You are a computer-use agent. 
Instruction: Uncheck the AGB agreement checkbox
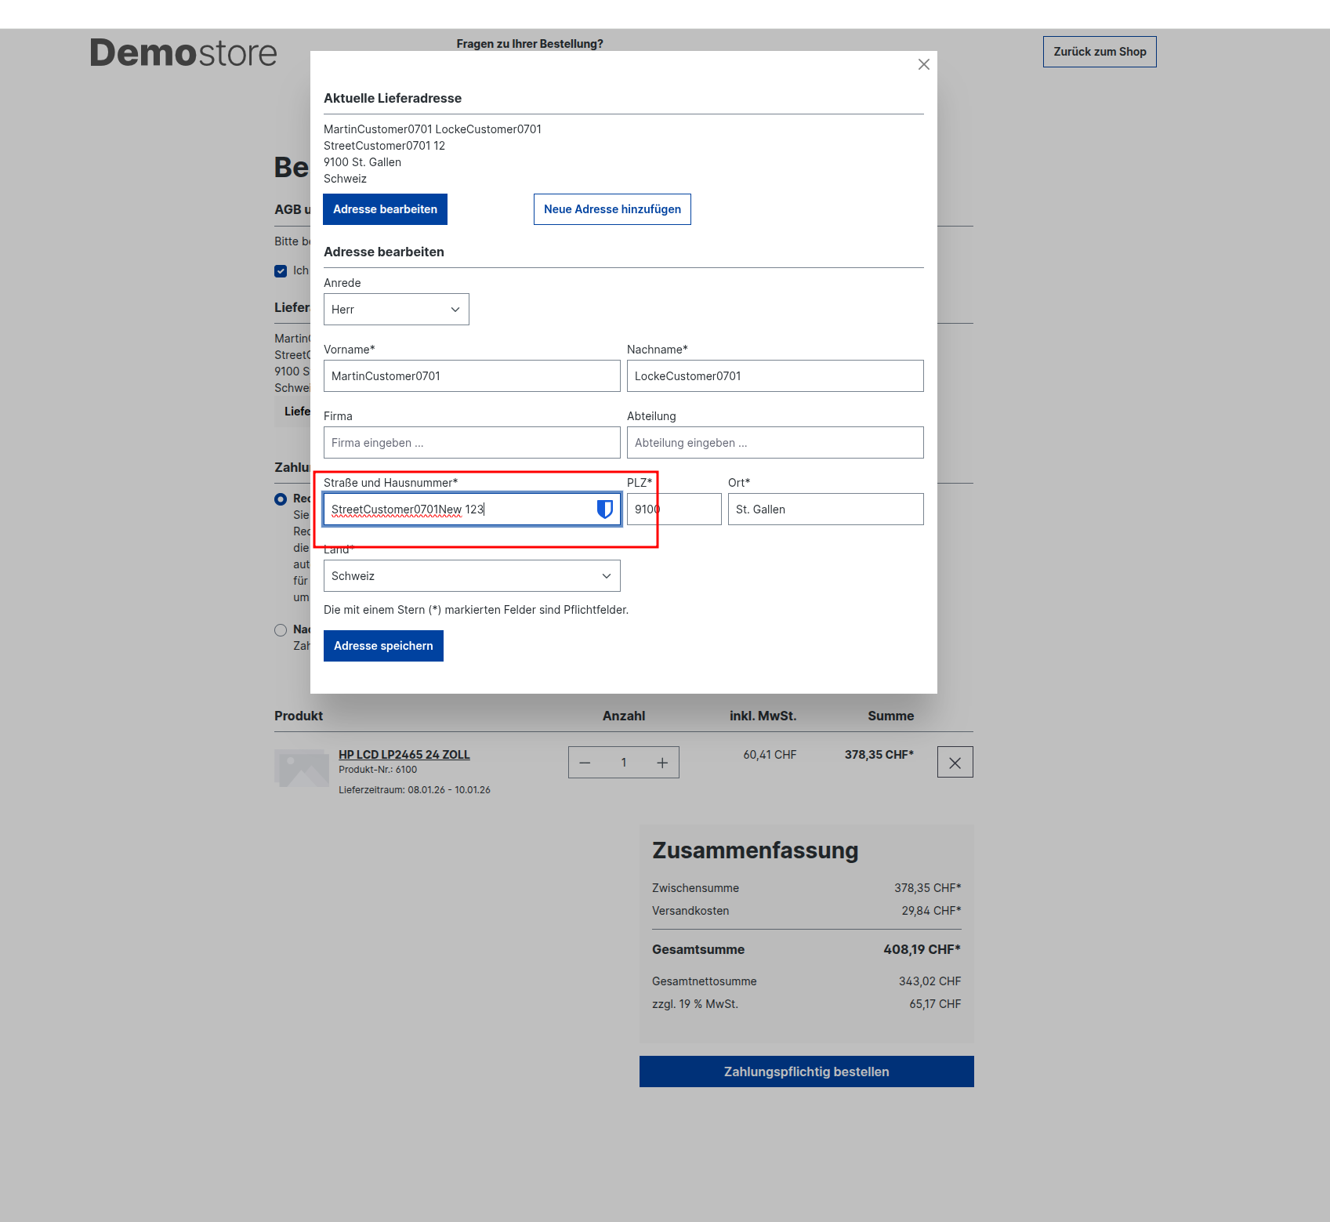tap(281, 270)
